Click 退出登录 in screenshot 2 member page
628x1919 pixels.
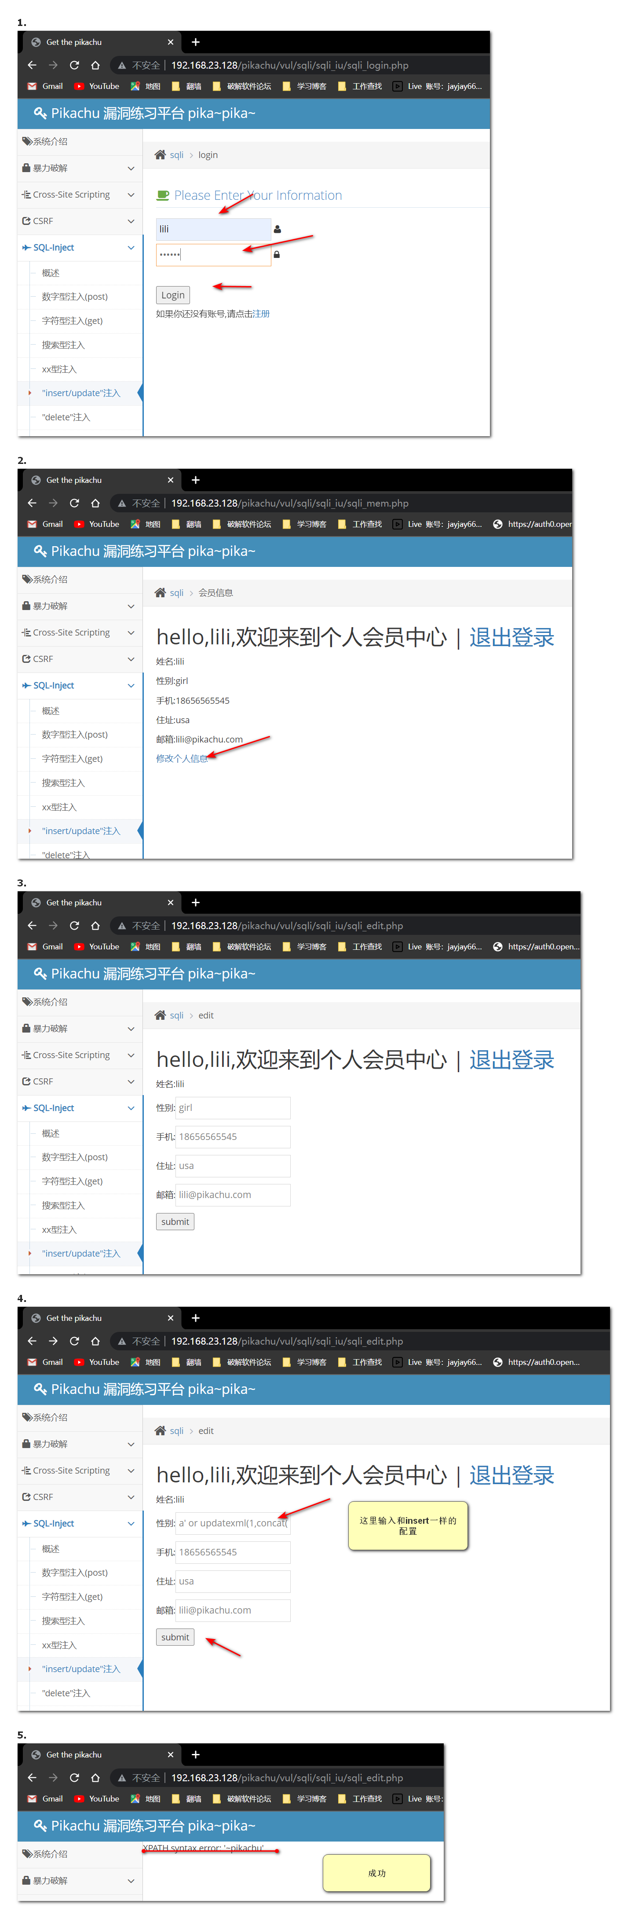(511, 638)
